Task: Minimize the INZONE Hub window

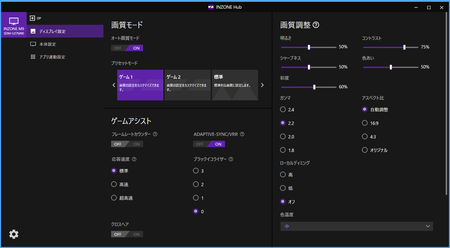Action: click(x=416, y=7)
